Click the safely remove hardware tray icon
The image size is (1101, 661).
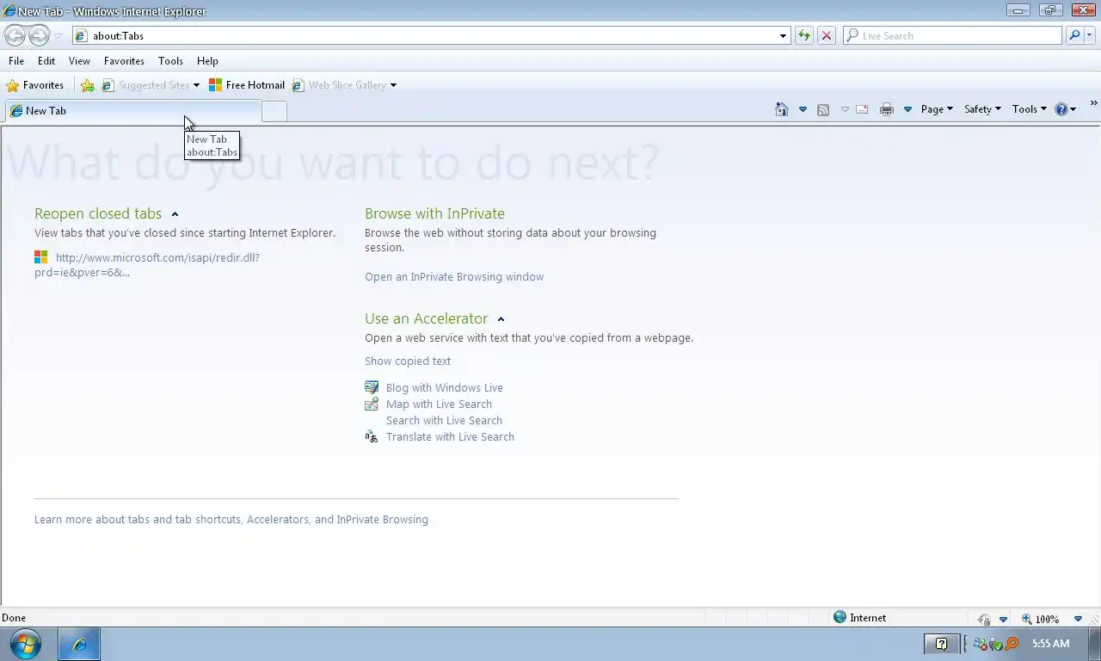996,644
